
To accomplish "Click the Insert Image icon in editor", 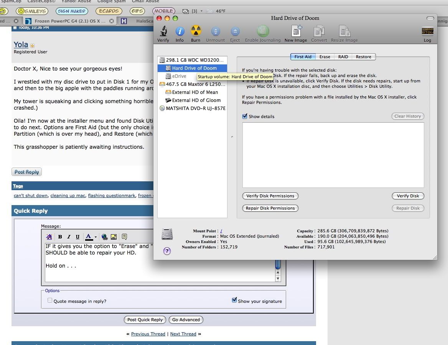I will tap(114, 237).
